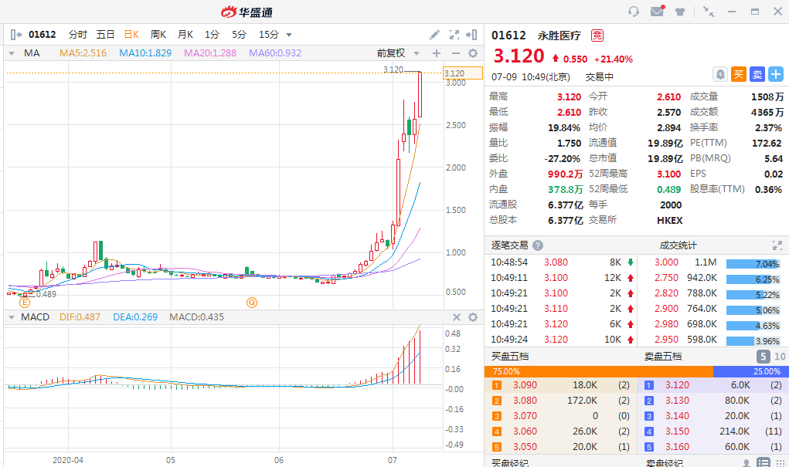The height and width of the screenshot is (467, 789).
Task: Switch to the 周K weekly chart tab
Action: click(x=158, y=35)
